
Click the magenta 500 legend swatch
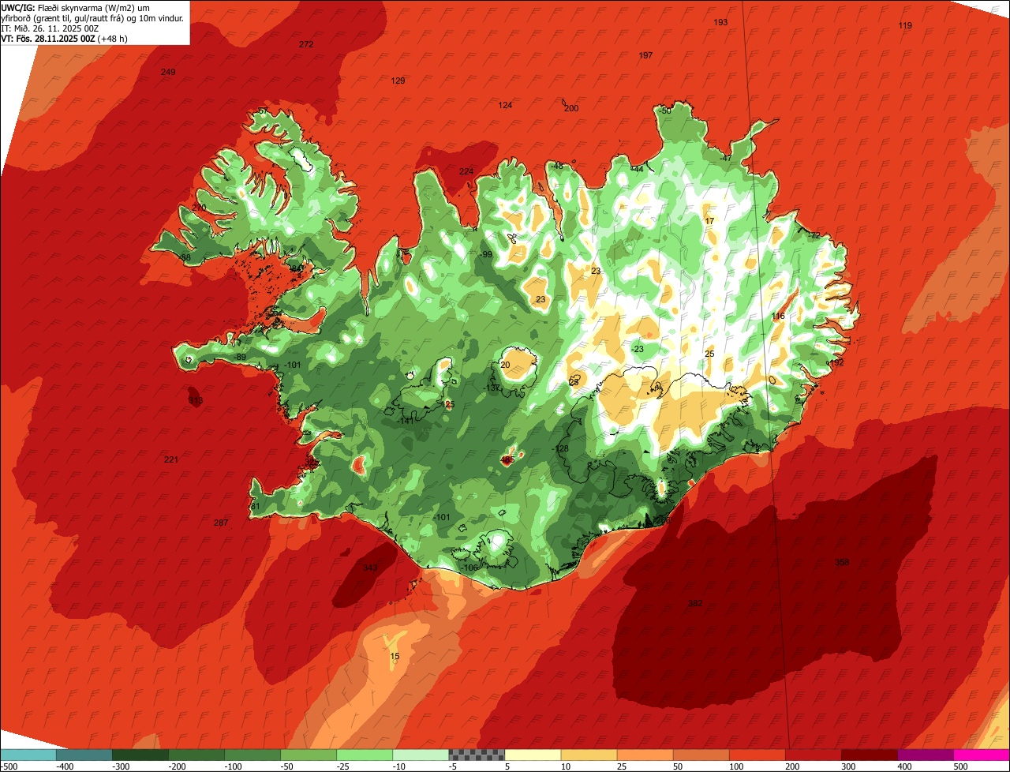coord(982,755)
